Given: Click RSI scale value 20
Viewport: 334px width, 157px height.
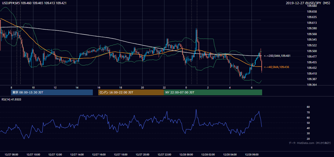Looking at the screenshot, I should point(308,139).
